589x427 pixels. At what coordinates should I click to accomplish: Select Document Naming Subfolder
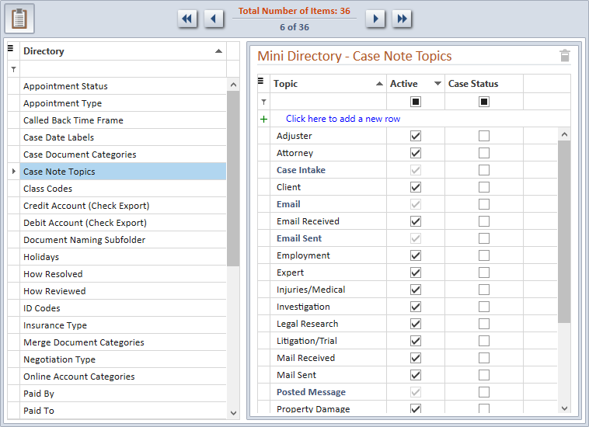tap(123, 240)
